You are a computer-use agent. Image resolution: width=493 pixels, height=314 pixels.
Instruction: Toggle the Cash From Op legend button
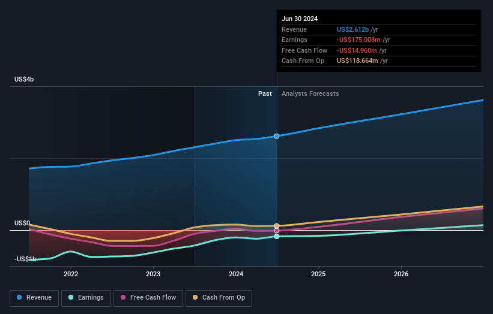click(219, 298)
